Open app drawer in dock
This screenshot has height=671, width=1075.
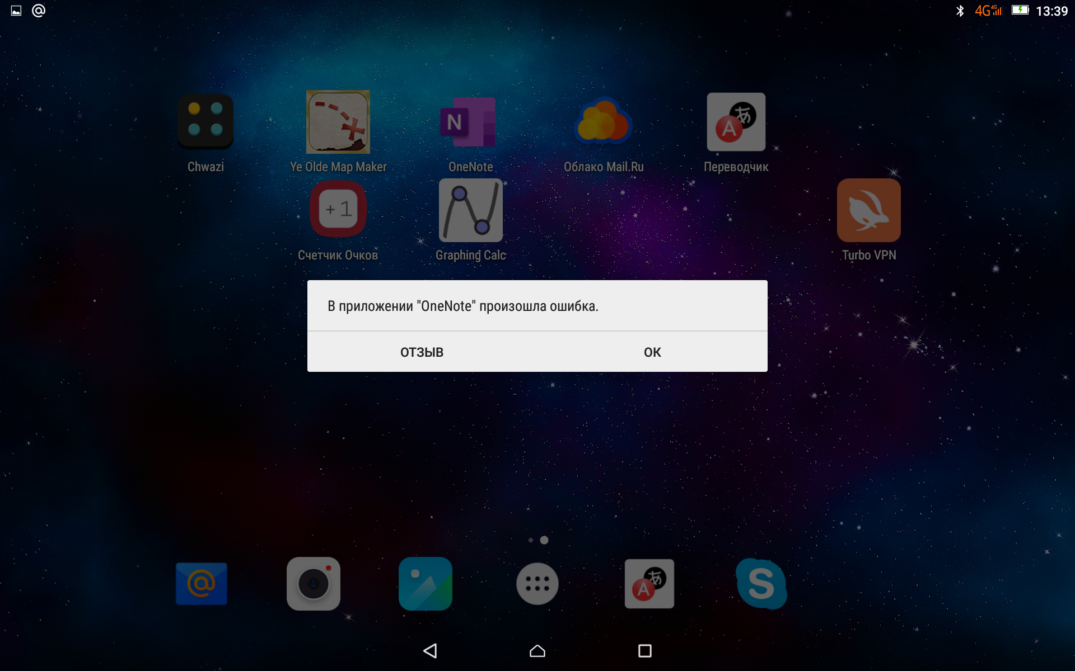tap(537, 584)
